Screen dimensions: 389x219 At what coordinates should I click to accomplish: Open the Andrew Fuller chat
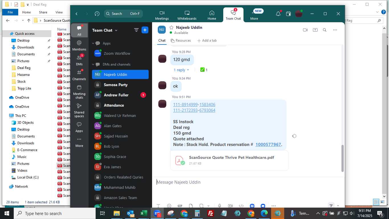click(120, 95)
